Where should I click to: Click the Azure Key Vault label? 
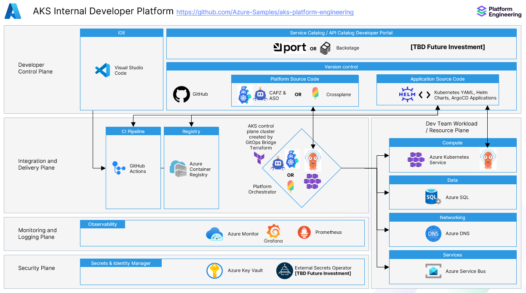coord(245,270)
